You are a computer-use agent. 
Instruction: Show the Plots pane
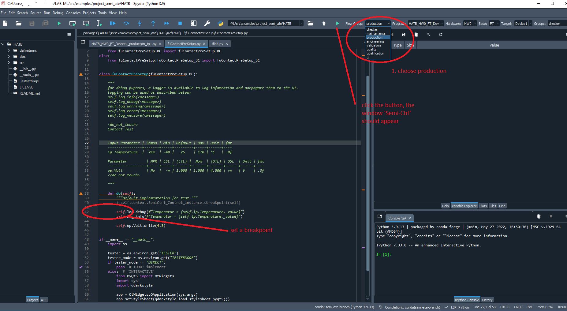[483, 206]
